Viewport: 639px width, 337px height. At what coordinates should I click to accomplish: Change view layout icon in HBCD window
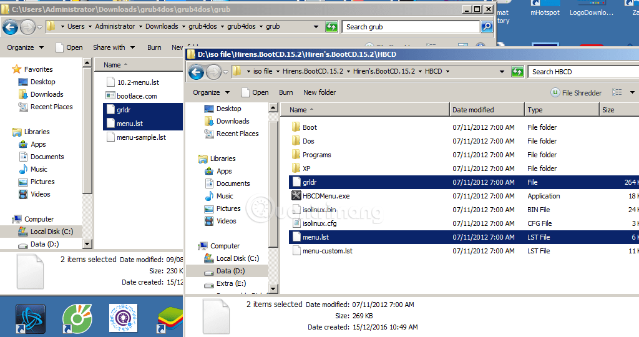pos(617,92)
